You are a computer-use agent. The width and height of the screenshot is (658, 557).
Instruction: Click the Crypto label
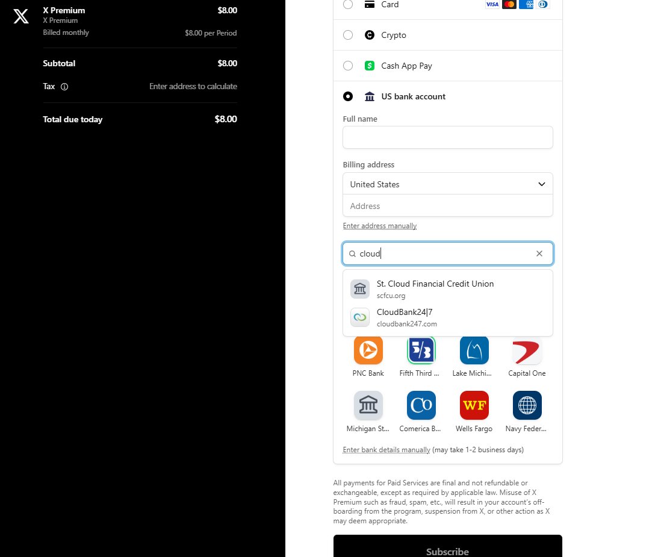click(394, 36)
